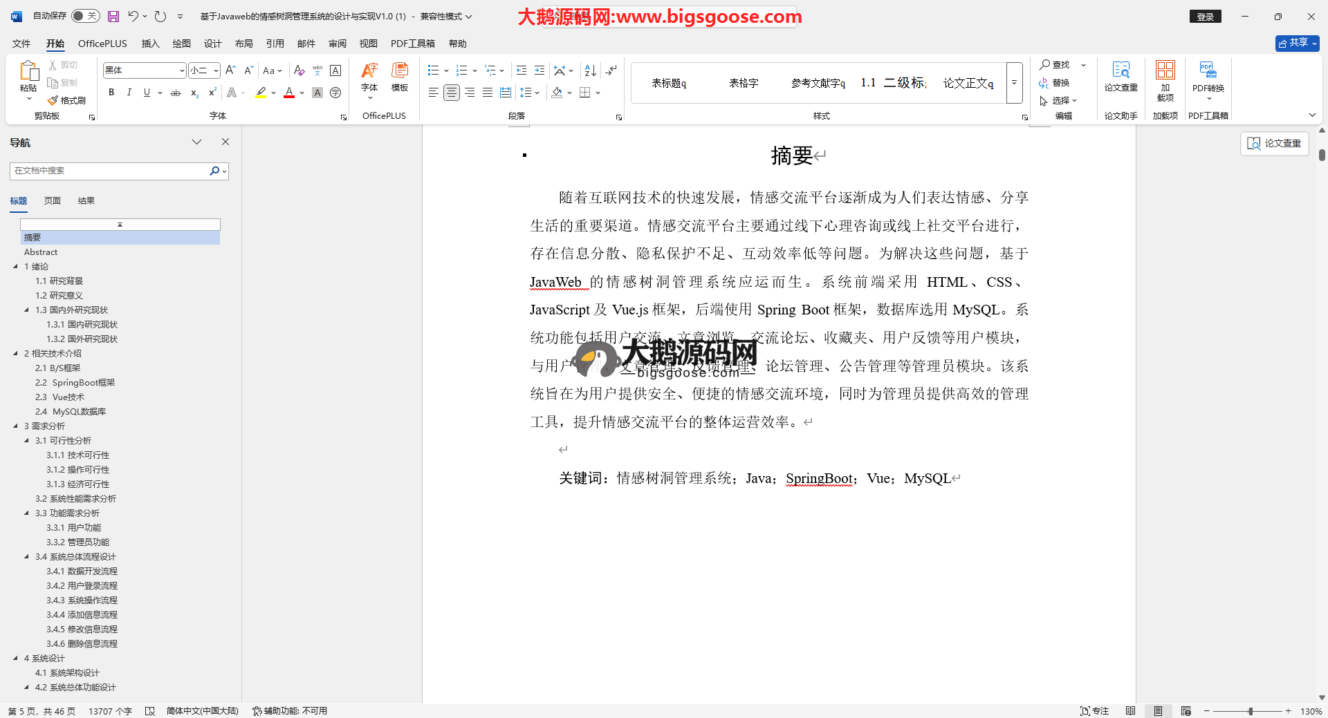Click the zoom slider in status bar
Screen dimensions: 1328x718
1250,711
